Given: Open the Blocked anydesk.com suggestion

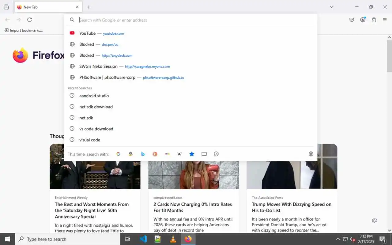Looking at the screenshot, I should tap(190, 55).
